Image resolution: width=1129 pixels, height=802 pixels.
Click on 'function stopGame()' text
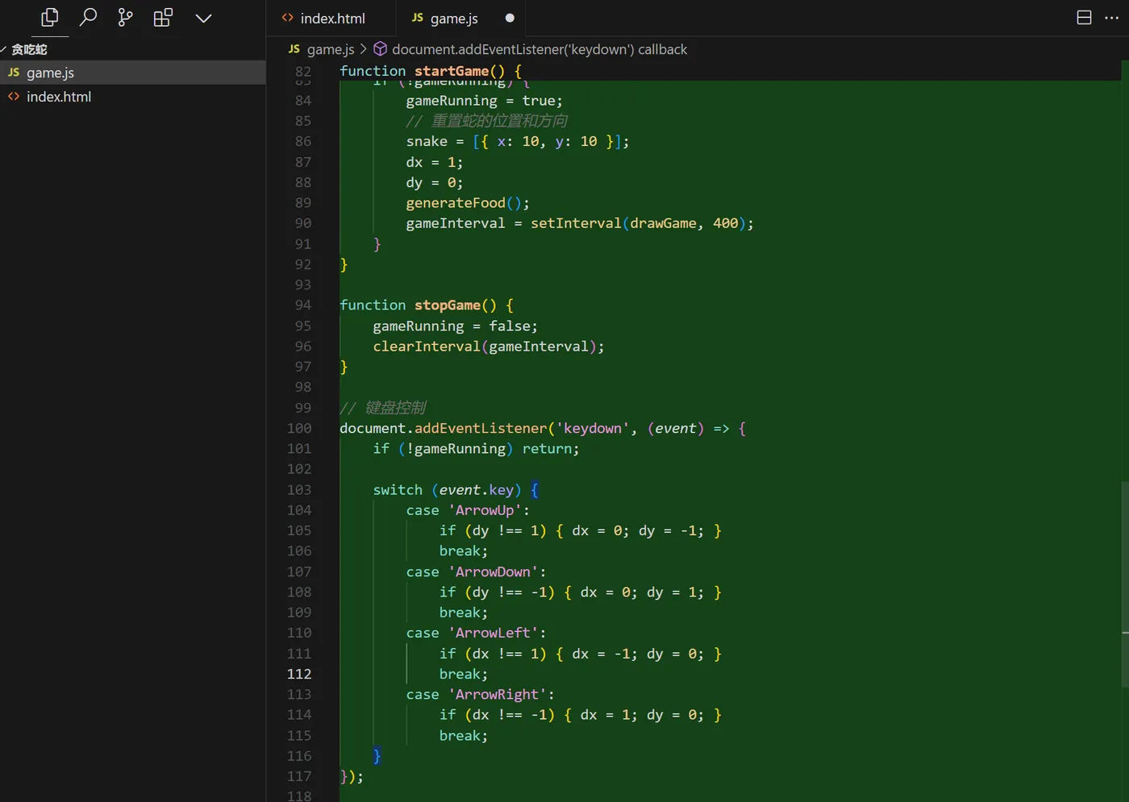pos(418,305)
